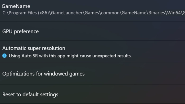185x104 pixels.
Task: Click the word "preference" in GPU preference
Action: 26,31
